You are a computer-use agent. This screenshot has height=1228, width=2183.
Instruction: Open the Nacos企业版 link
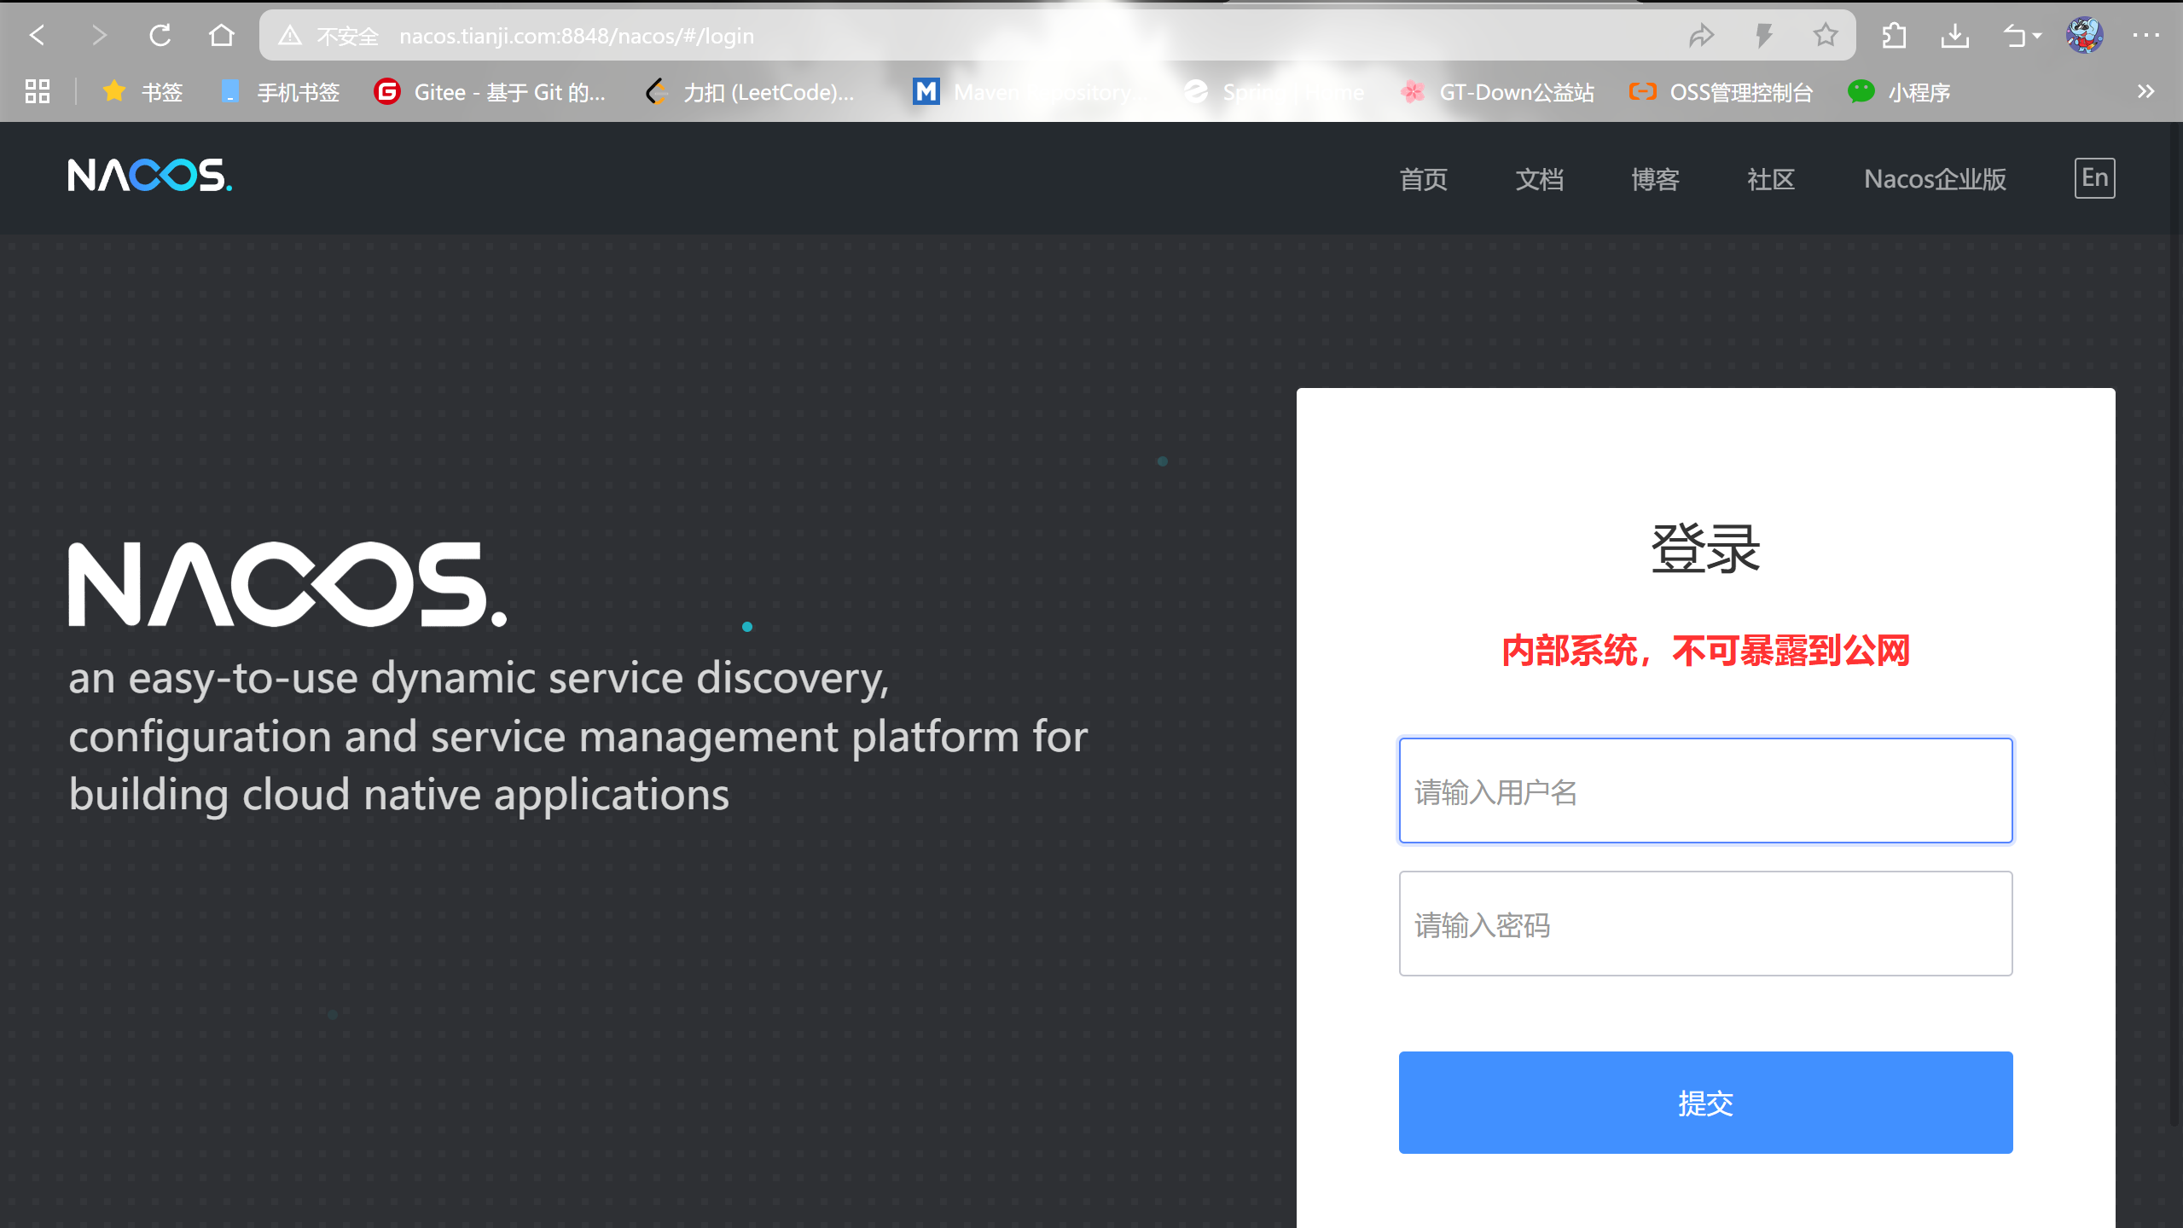[1934, 179]
